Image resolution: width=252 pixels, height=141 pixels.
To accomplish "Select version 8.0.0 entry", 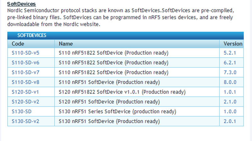I will 230,82.
